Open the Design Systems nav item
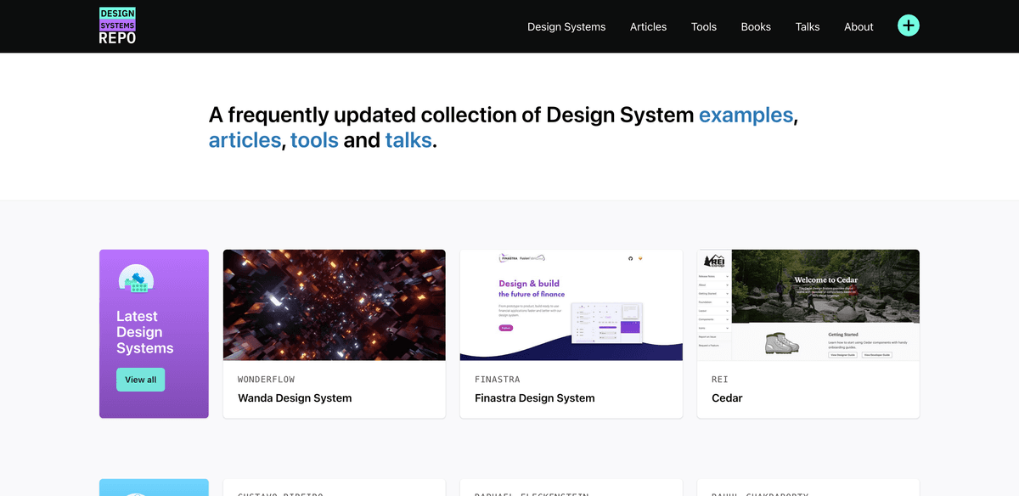The image size is (1019, 496). [566, 26]
